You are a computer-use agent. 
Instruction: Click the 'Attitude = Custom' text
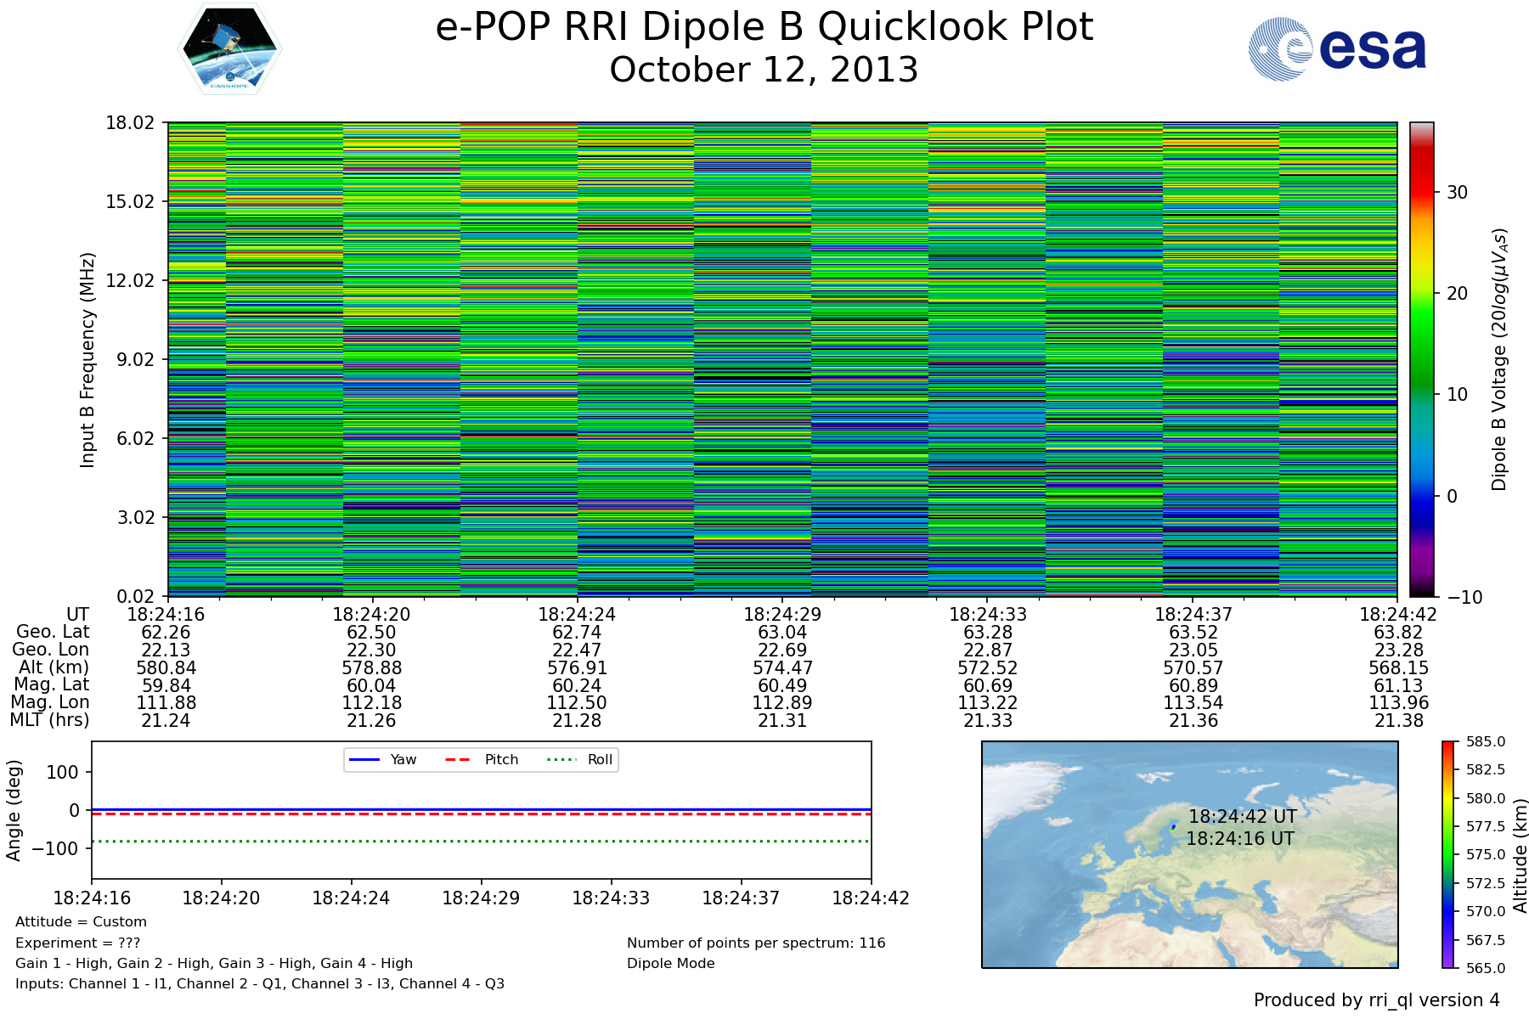coord(81,922)
